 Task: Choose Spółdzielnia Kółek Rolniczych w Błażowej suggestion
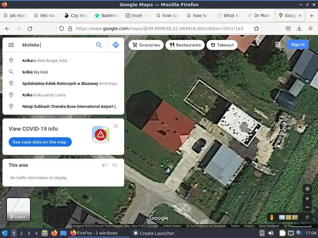point(63,83)
